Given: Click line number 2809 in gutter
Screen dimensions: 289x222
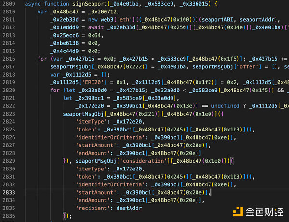Looking at the screenshot, I should (x=11, y=4).
